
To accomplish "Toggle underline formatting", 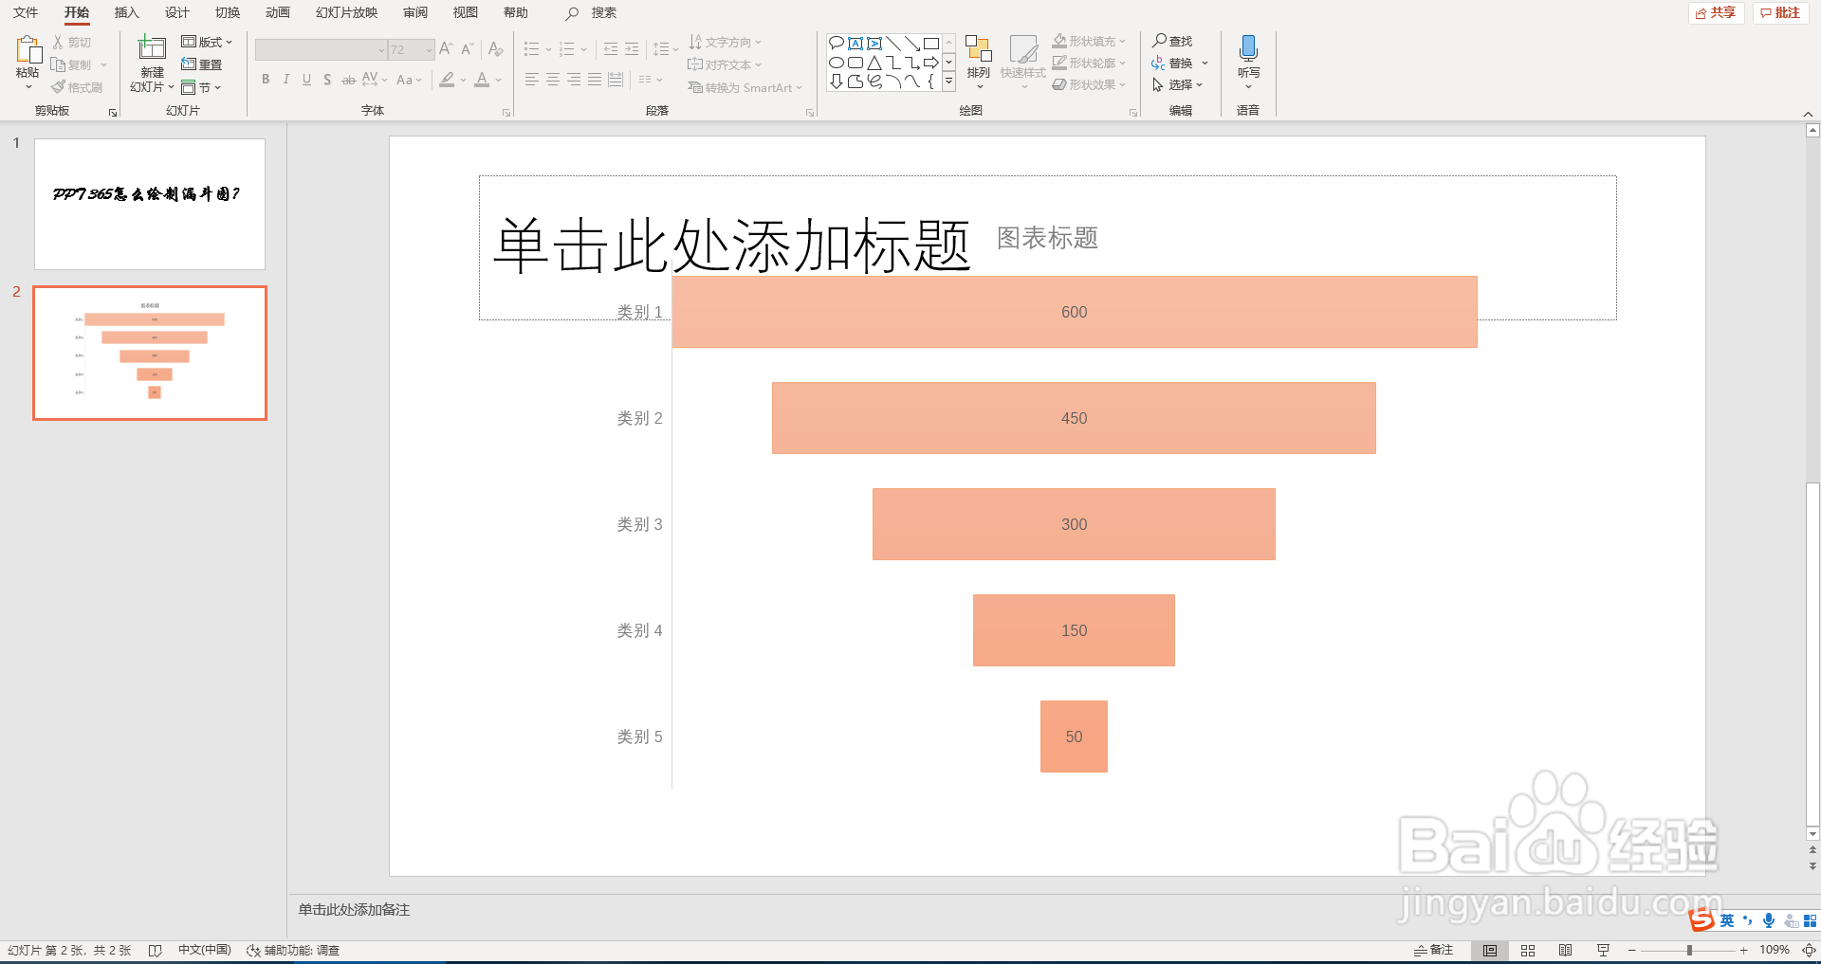I will (305, 80).
